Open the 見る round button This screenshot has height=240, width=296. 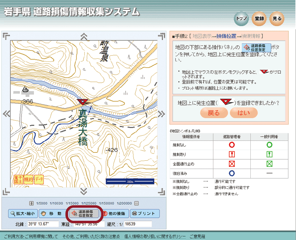click(x=277, y=19)
